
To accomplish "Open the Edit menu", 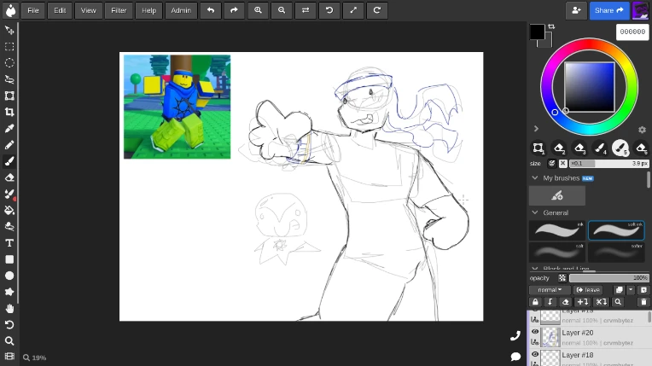I will pyautogui.click(x=60, y=10).
